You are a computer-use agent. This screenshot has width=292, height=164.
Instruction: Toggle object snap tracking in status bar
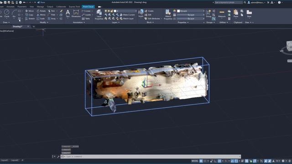pos(232,161)
